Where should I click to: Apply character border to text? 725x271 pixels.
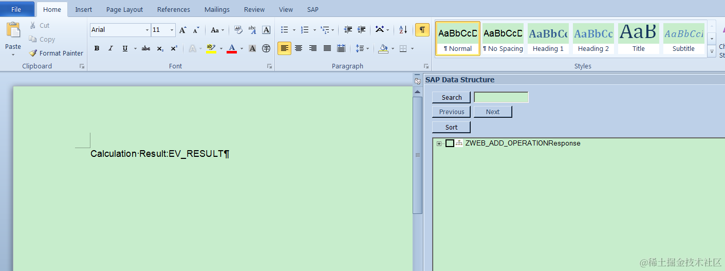point(266,30)
